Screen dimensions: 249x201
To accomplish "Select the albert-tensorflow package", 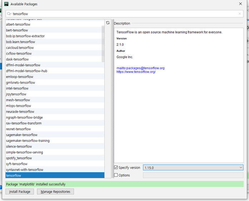I will click(55, 25).
